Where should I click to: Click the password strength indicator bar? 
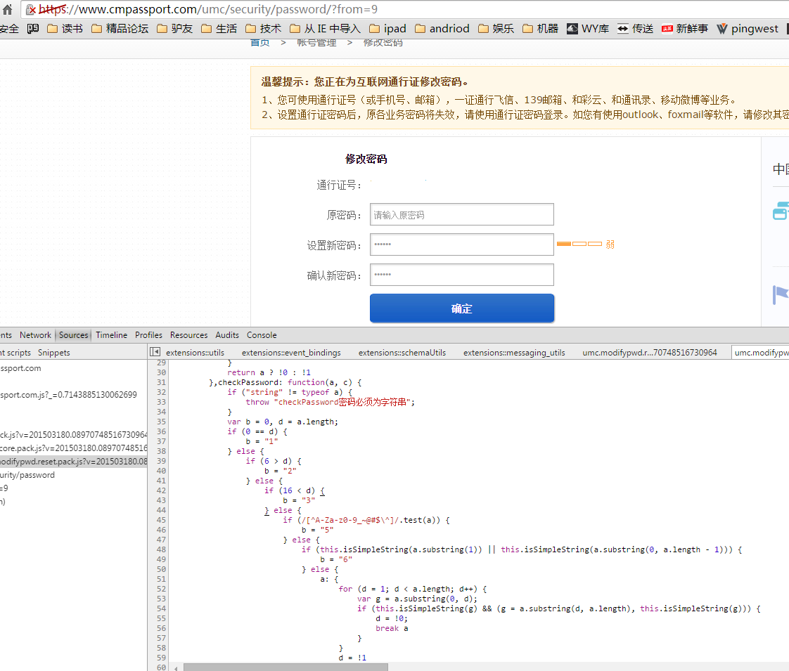click(x=579, y=244)
